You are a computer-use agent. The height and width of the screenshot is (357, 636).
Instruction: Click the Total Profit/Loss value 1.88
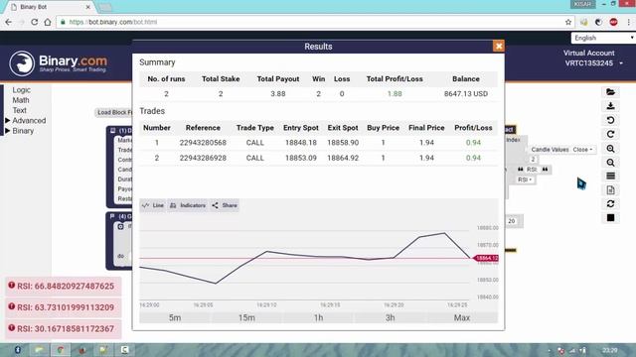(395, 93)
